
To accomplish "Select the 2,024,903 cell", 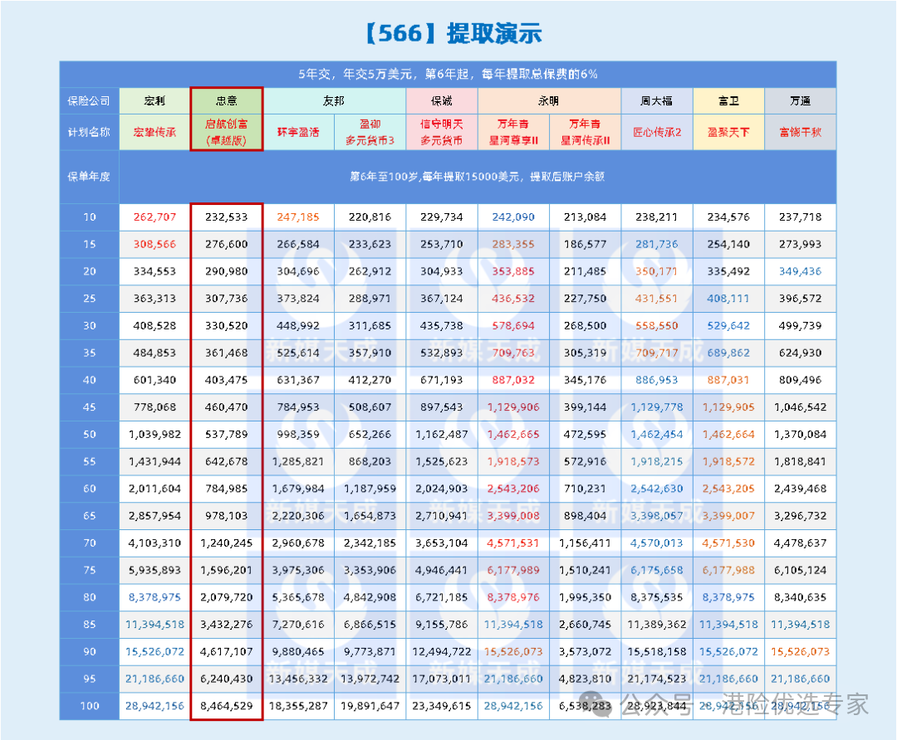I will 442,489.
